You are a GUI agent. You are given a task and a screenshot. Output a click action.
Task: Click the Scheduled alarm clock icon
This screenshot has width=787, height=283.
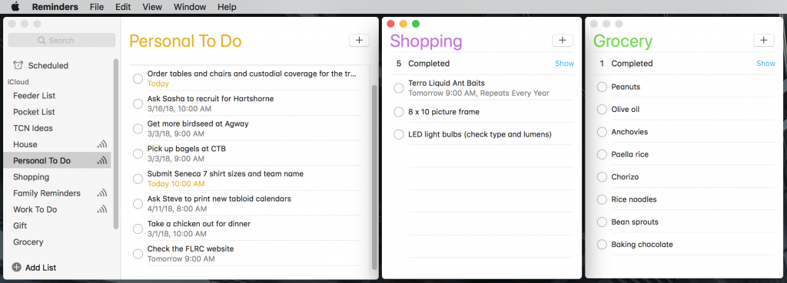18,65
